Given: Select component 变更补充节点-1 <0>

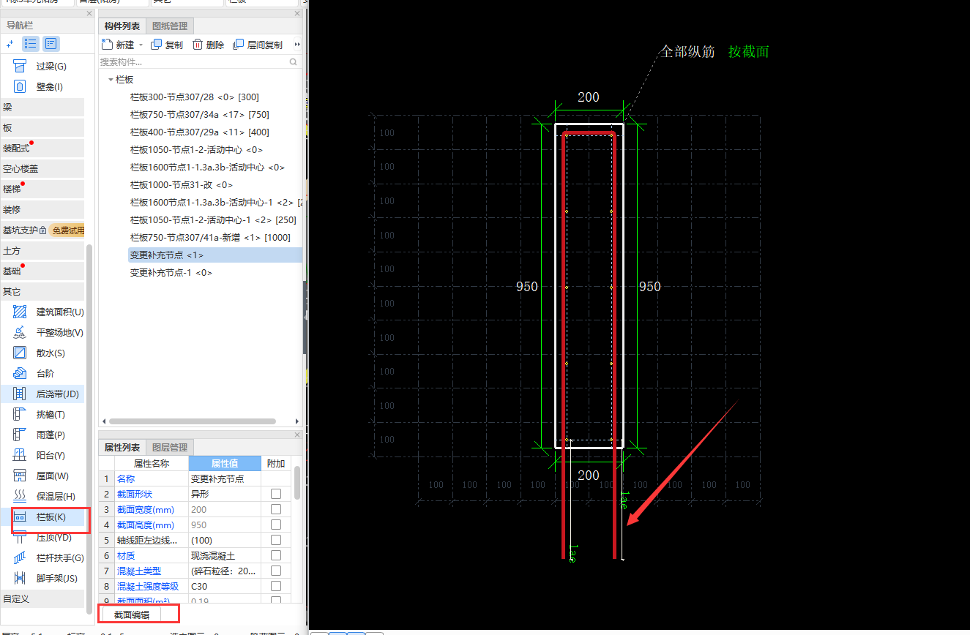Looking at the screenshot, I should pos(171,273).
